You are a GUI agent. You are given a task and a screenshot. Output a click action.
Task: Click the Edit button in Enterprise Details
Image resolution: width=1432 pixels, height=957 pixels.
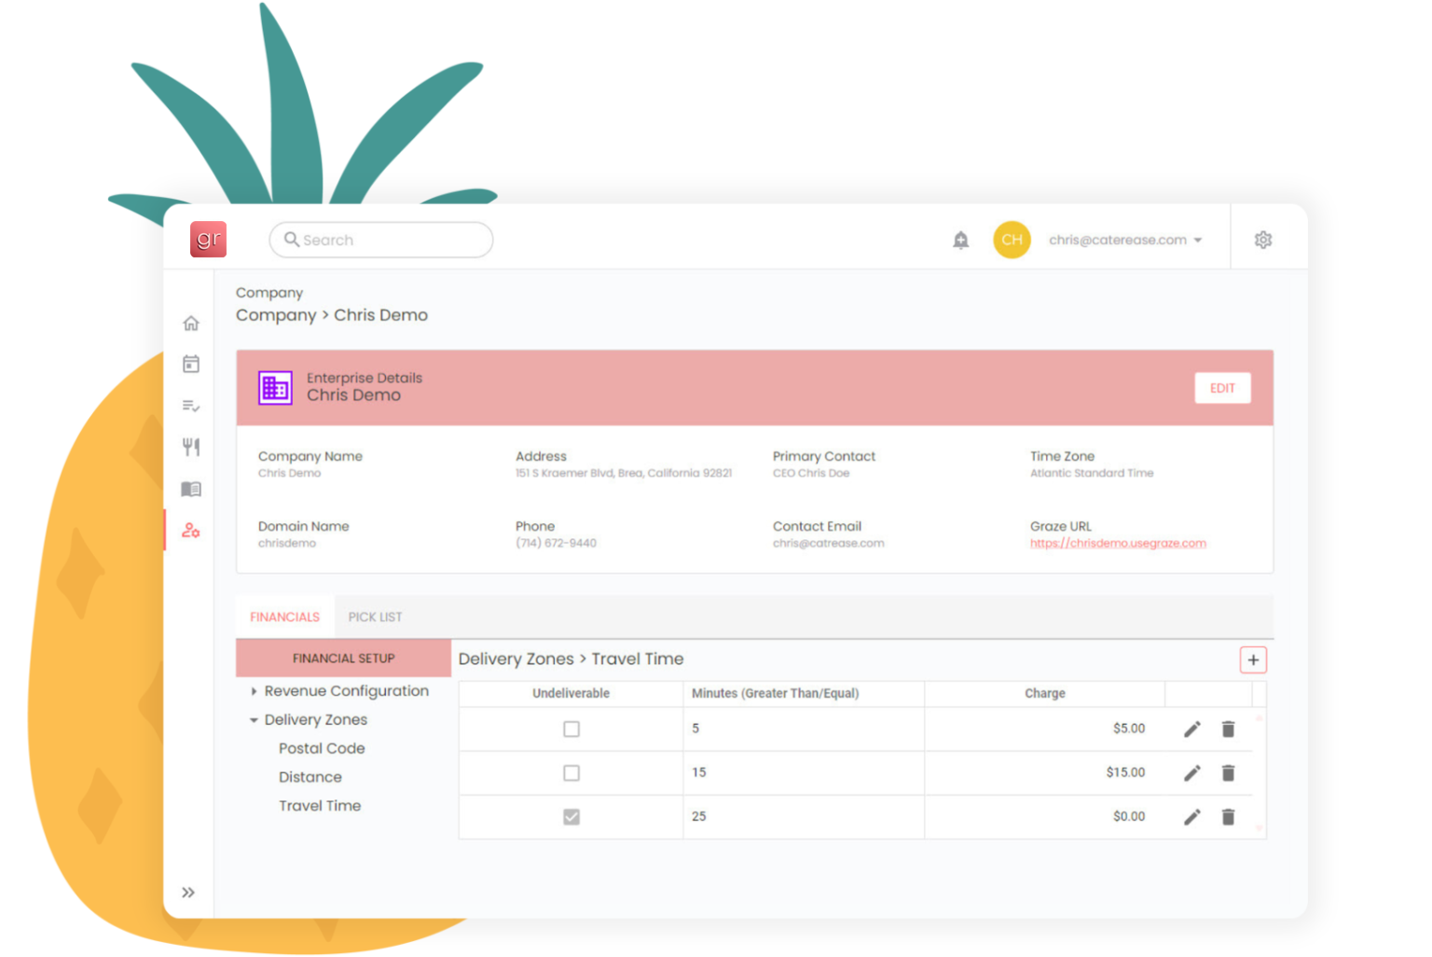tap(1221, 389)
